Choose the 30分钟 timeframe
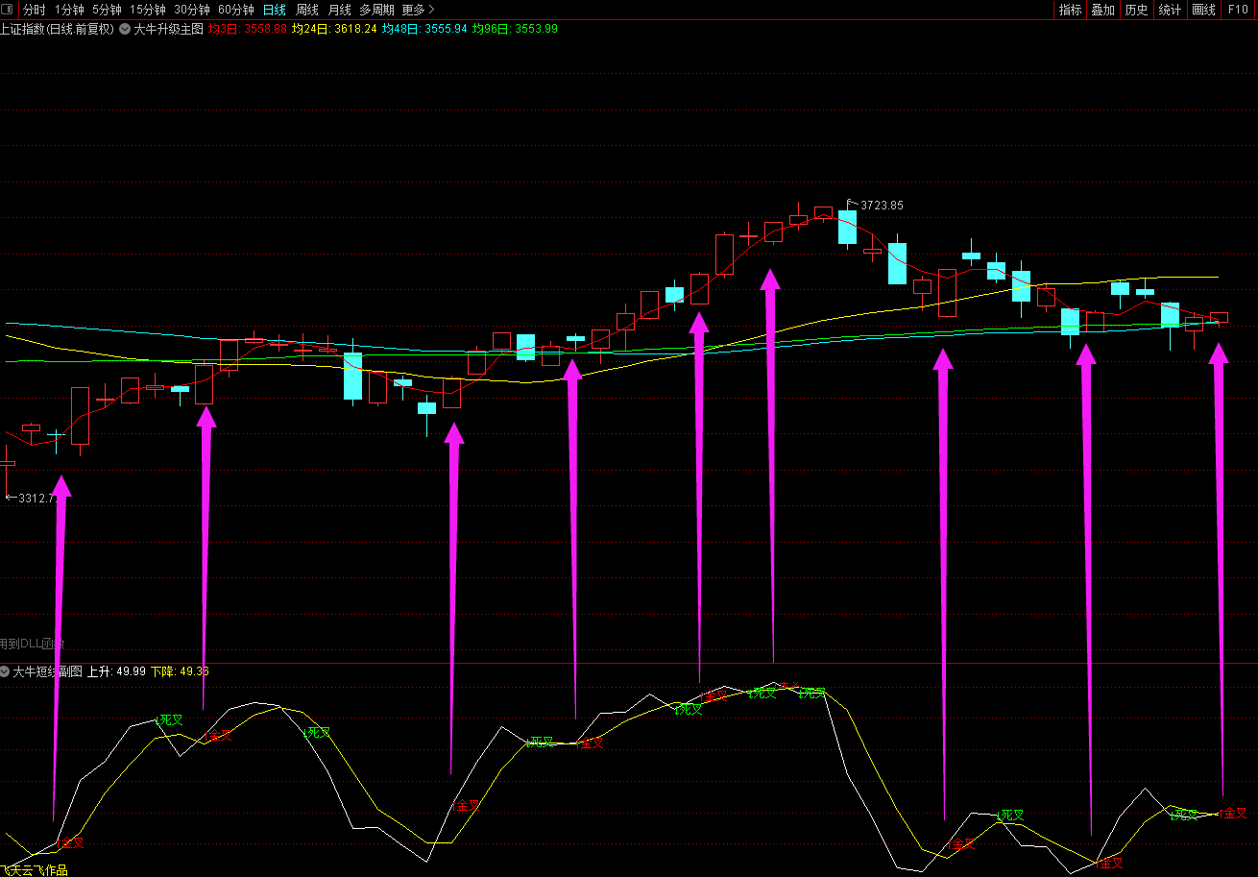The image size is (1258, 877). pos(192,10)
